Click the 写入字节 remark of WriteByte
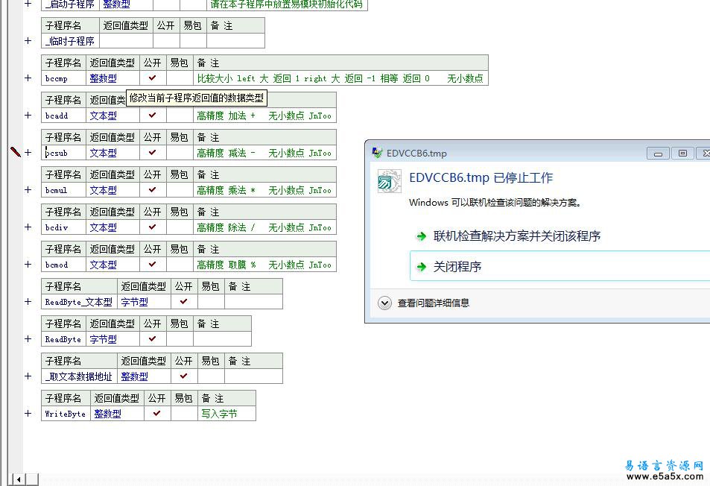The width and height of the screenshot is (710, 486). 219,414
